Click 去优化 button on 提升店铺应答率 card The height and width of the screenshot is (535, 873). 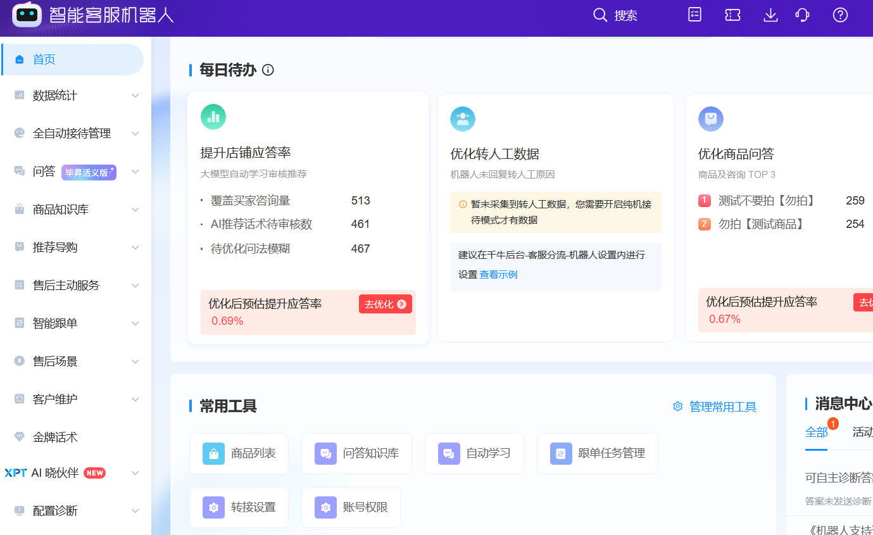(386, 304)
